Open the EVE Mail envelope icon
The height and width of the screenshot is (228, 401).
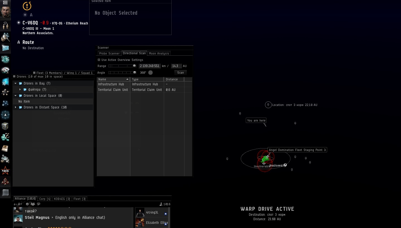point(5,48)
